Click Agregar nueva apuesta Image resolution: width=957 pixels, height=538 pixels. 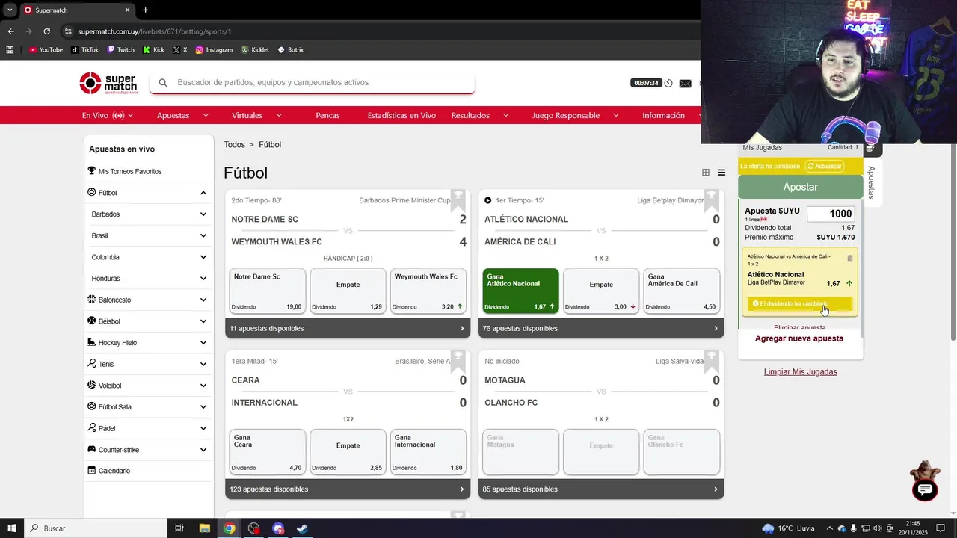(x=799, y=338)
